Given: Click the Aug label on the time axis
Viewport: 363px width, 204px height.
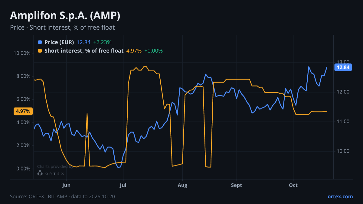Looking at the screenshot, I should click(182, 185).
